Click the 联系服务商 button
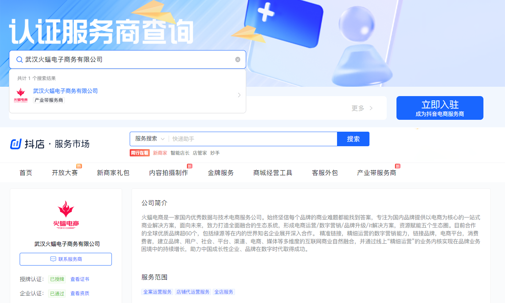Screen dimensions: 505x303 66,259
